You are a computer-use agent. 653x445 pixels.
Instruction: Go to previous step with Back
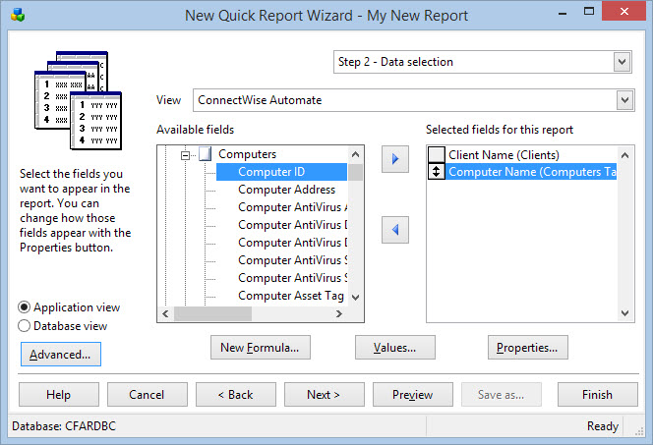click(236, 394)
